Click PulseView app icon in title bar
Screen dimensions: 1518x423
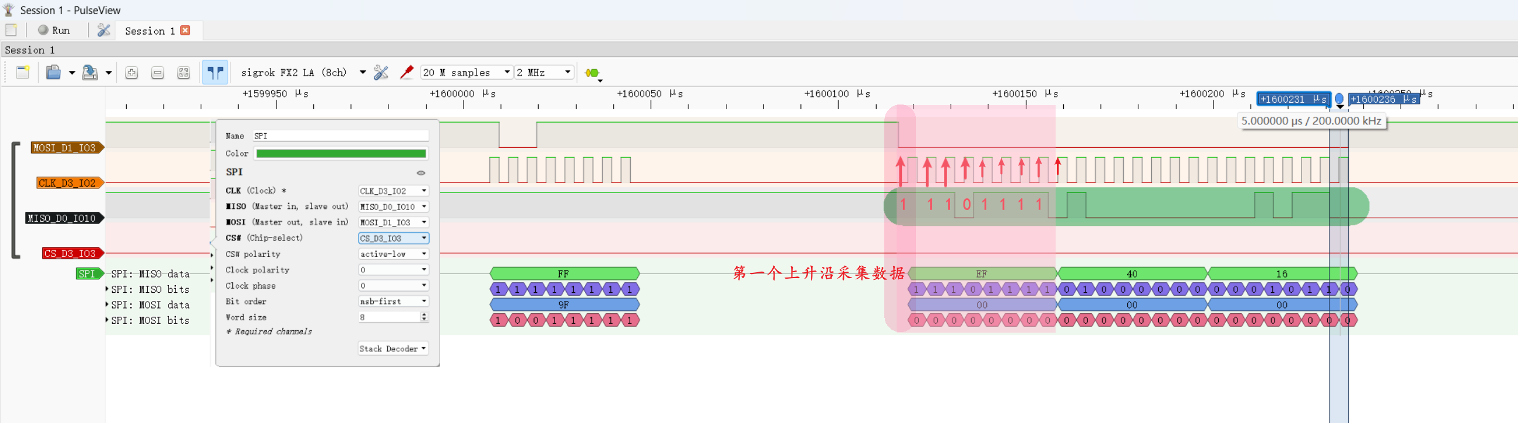click(x=8, y=9)
